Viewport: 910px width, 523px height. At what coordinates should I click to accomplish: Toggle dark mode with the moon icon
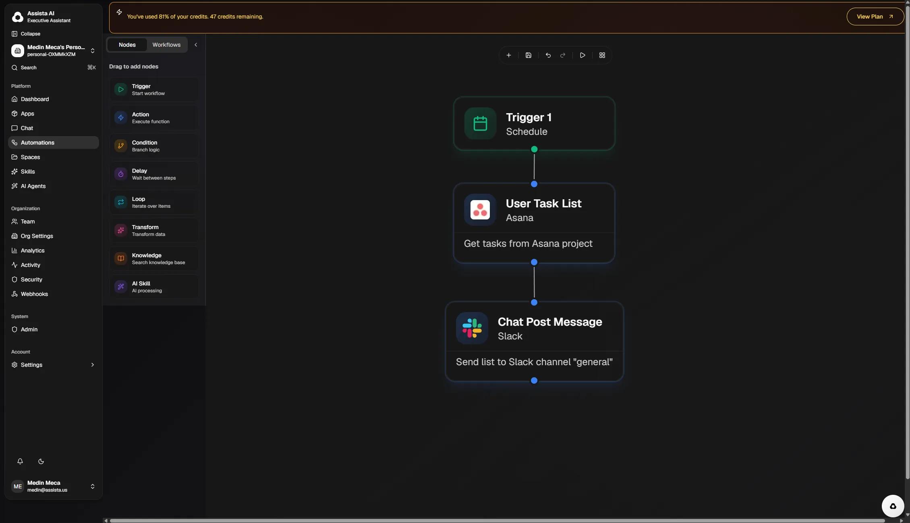pyautogui.click(x=41, y=461)
